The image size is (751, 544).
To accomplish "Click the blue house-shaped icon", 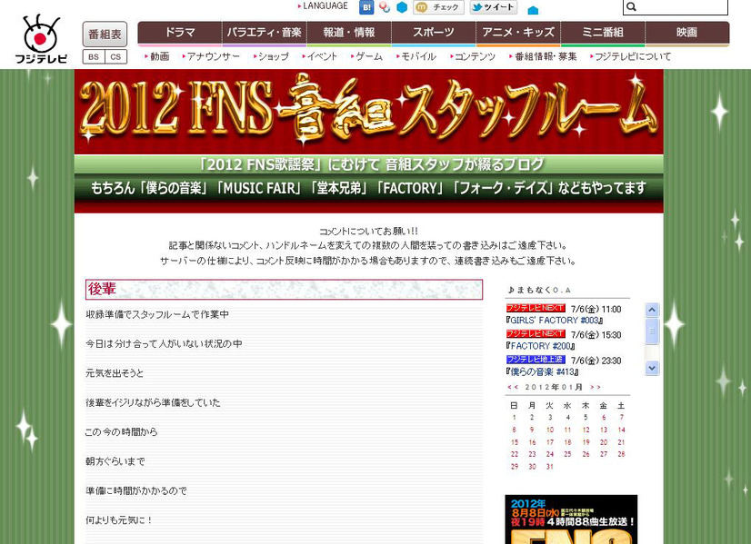I will (x=533, y=10).
